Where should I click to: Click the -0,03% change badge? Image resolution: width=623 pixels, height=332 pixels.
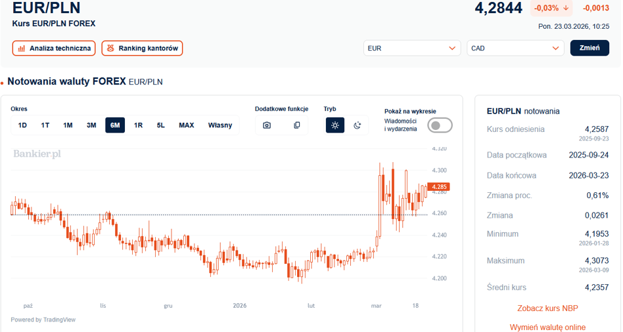551,8
